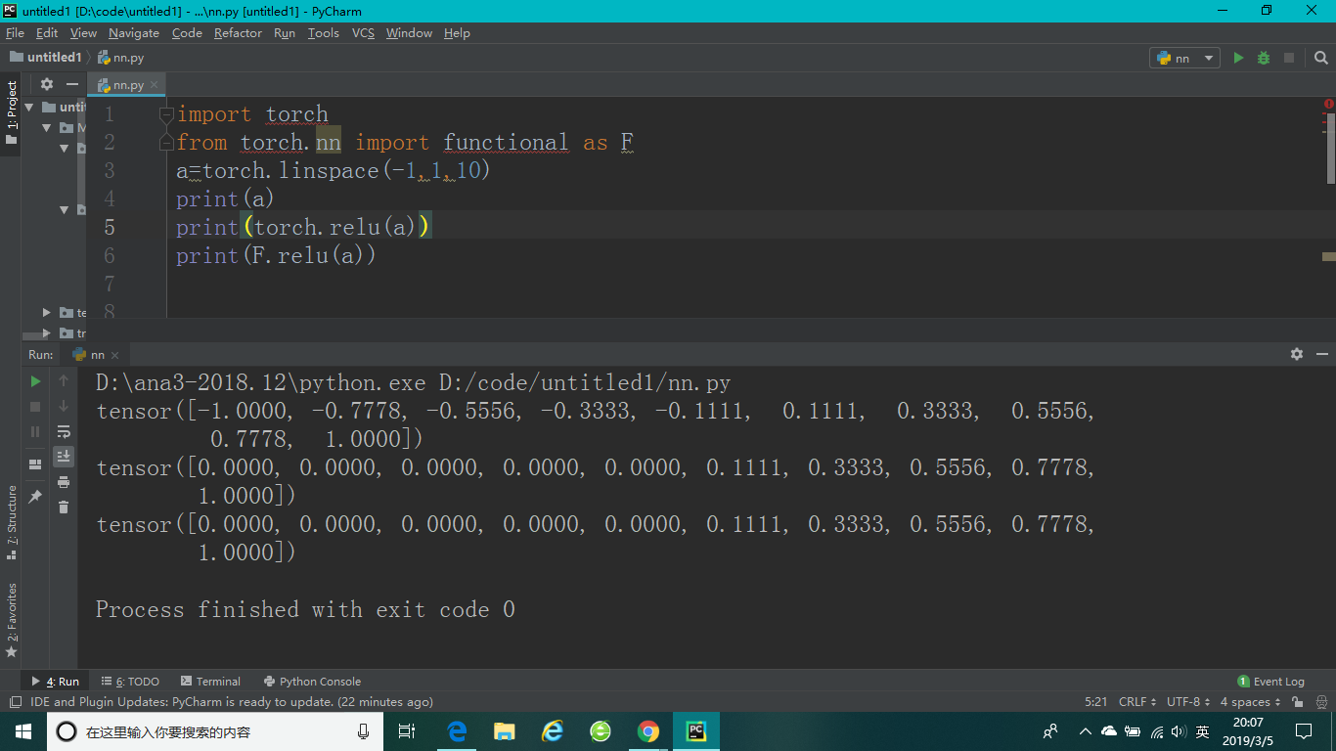This screenshot has height=751, width=1336.
Task: Open the Refactor menu
Action: click(238, 32)
